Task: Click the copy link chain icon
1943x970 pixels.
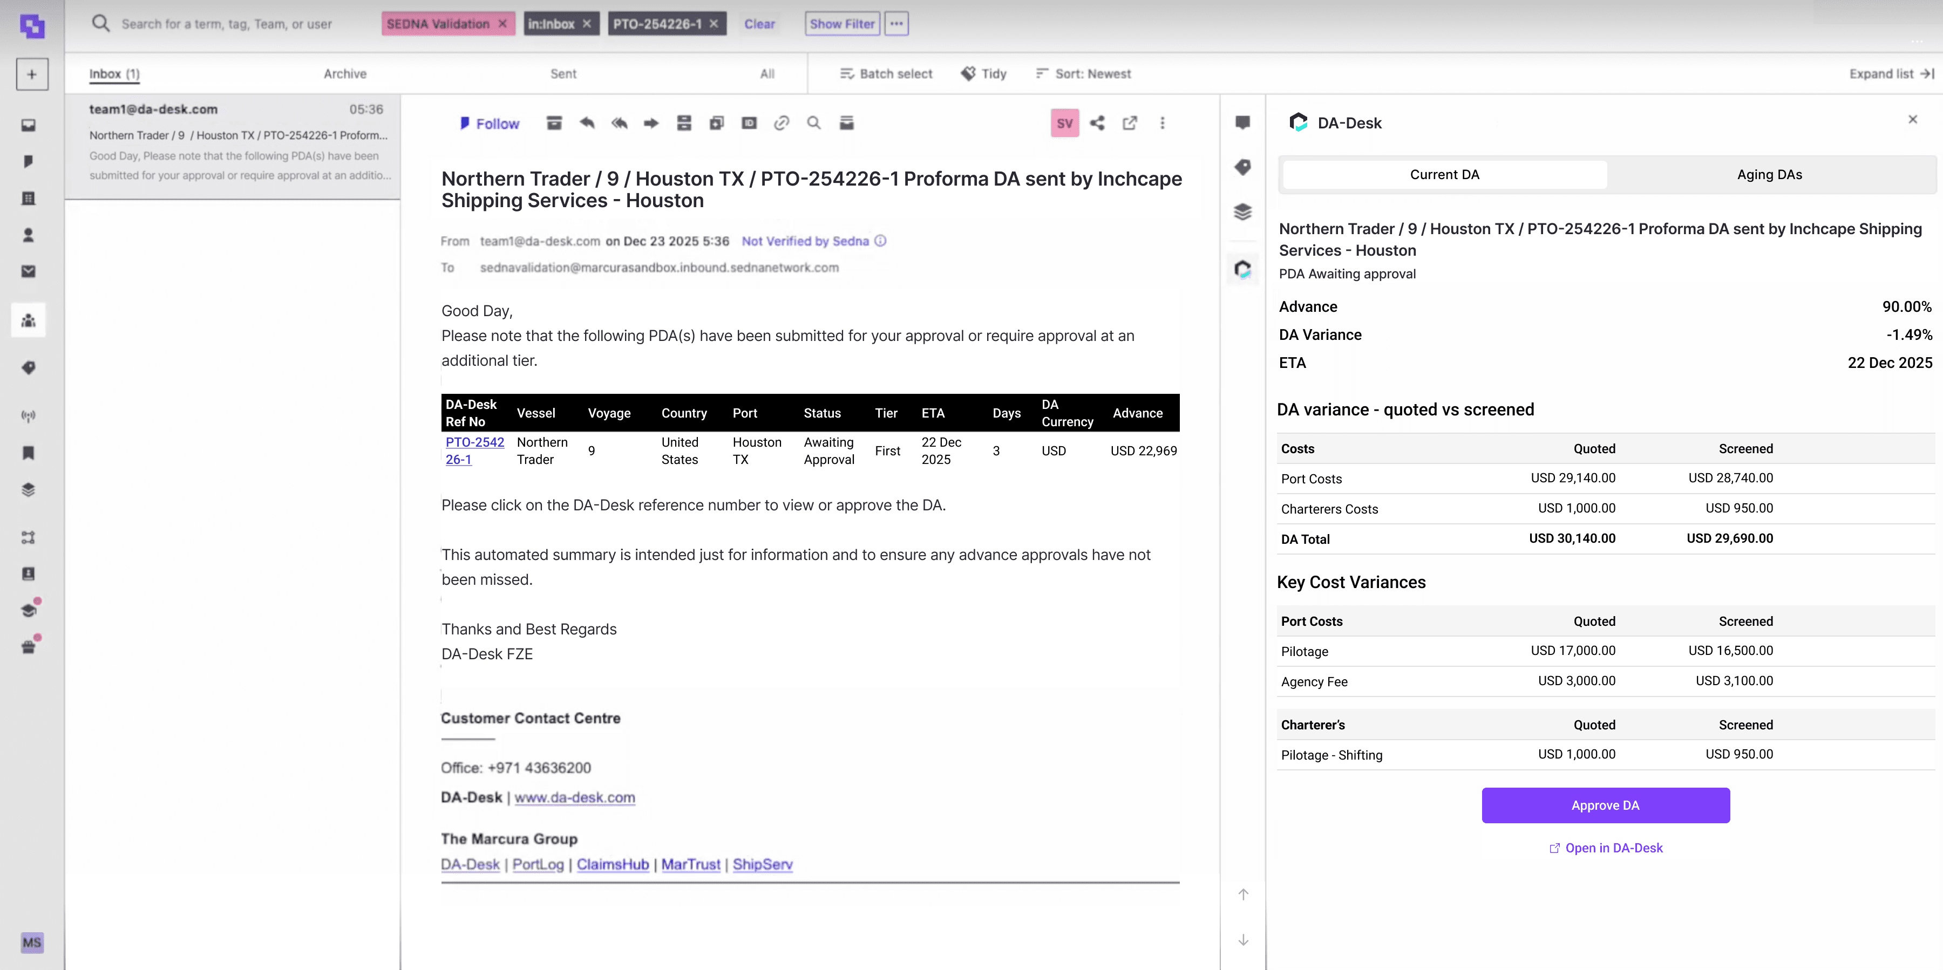Action: [x=782, y=123]
